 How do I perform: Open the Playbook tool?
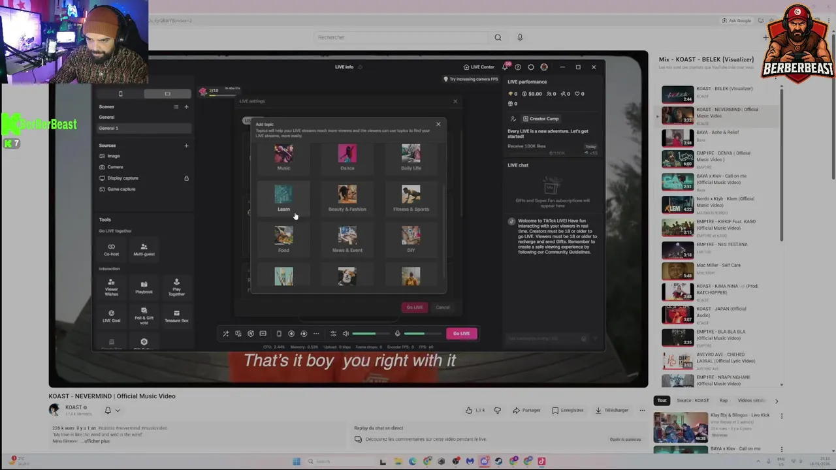point(144,287)
